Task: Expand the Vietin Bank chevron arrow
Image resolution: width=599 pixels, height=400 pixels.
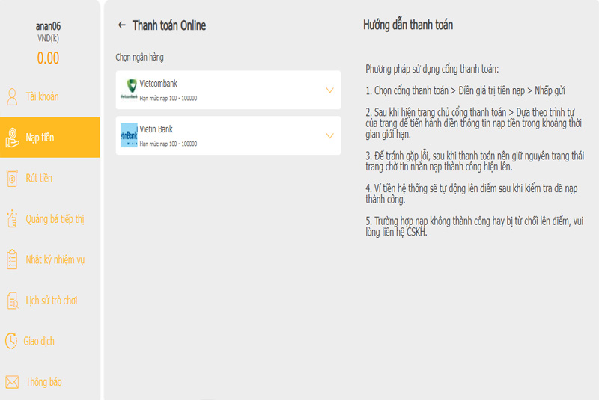Action: click(x=329, y=136)
